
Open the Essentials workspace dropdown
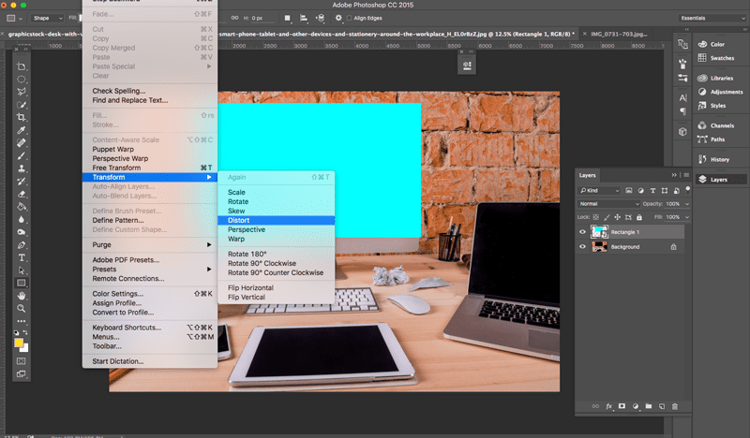(708, 18)
